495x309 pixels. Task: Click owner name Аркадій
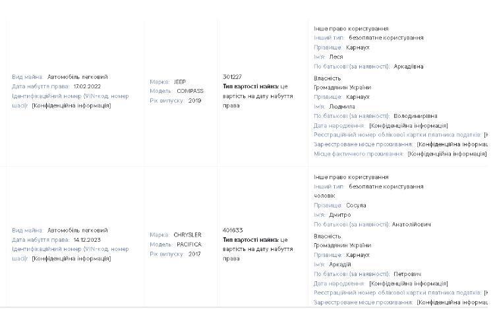[x=340, y=264]
